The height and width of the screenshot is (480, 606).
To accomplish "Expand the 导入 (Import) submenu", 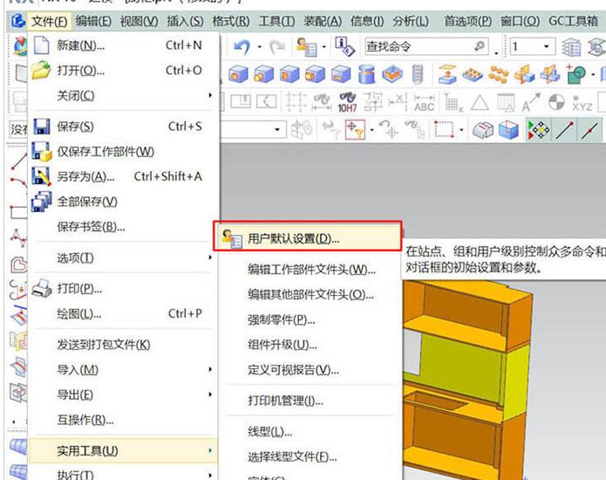I will point(209,370).
